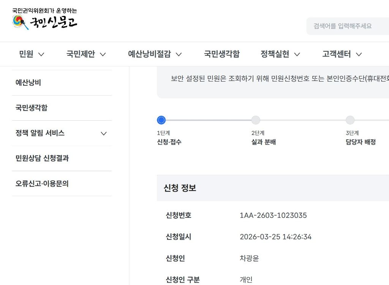Click the 2단계 실과 분배 step circle
Viewport: 389px width, 285px height.
(256, 120)
